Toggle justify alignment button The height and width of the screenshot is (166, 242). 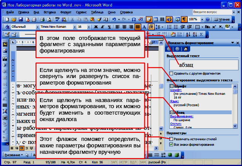click(x=138, y=27)
